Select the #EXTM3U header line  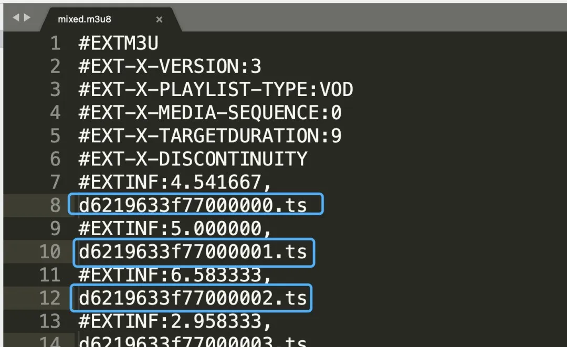pos(118,43)
